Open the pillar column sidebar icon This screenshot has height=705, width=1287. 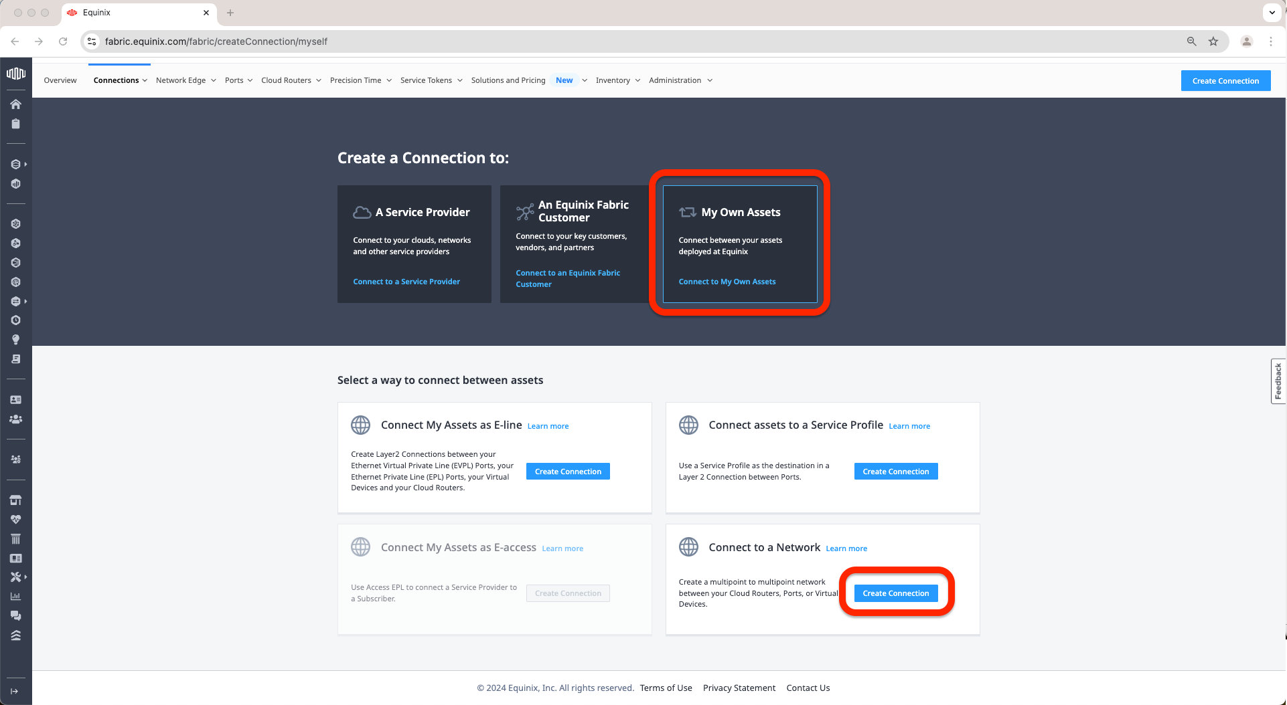pyautogui.click(x=16, y=539)
